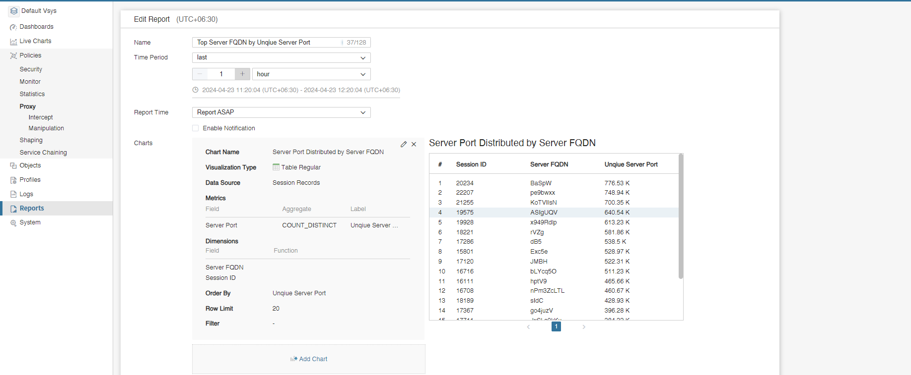Image resolution: width=911 pixels, height=375 pixels.
Task: Enable the notification checkbox
Action: point(196,128)
